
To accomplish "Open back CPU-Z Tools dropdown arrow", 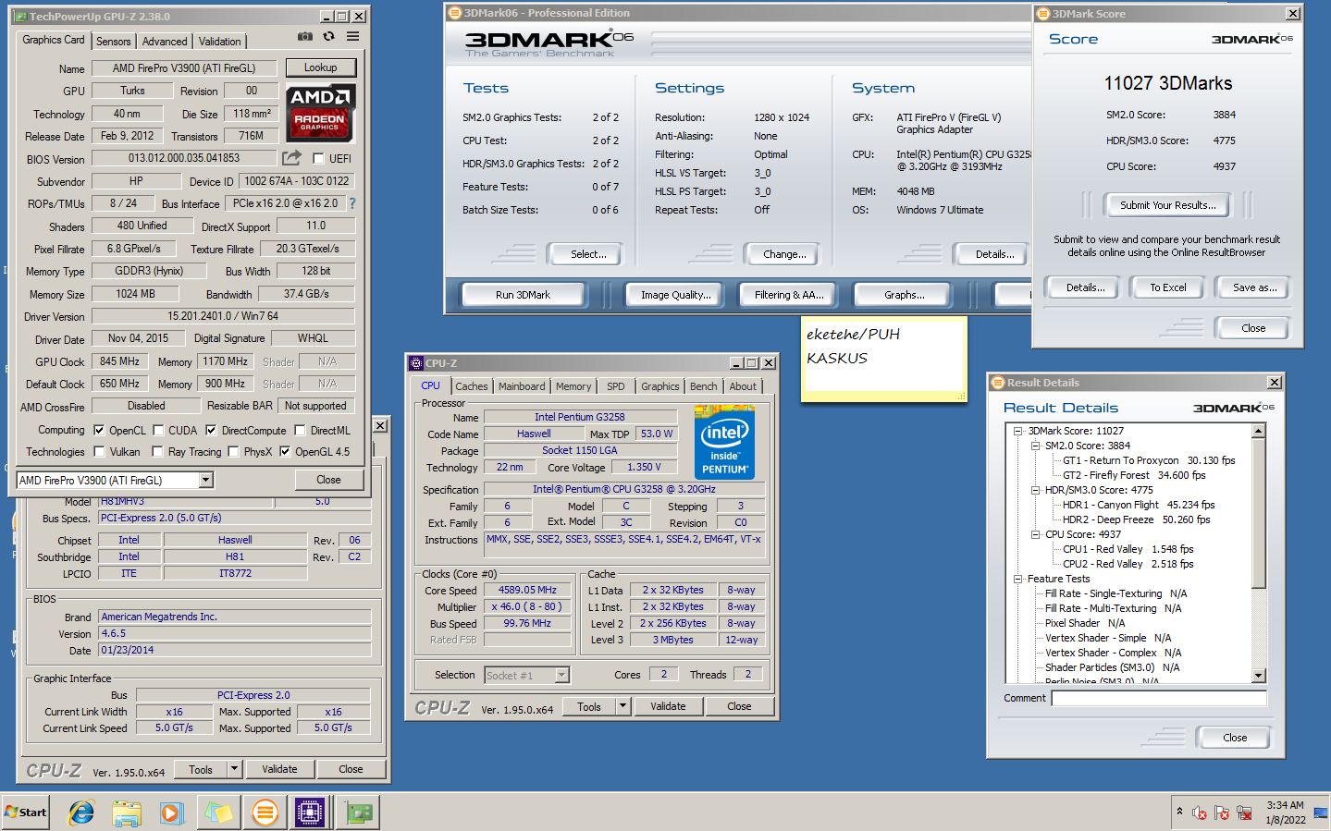I will tap(234, 769).
